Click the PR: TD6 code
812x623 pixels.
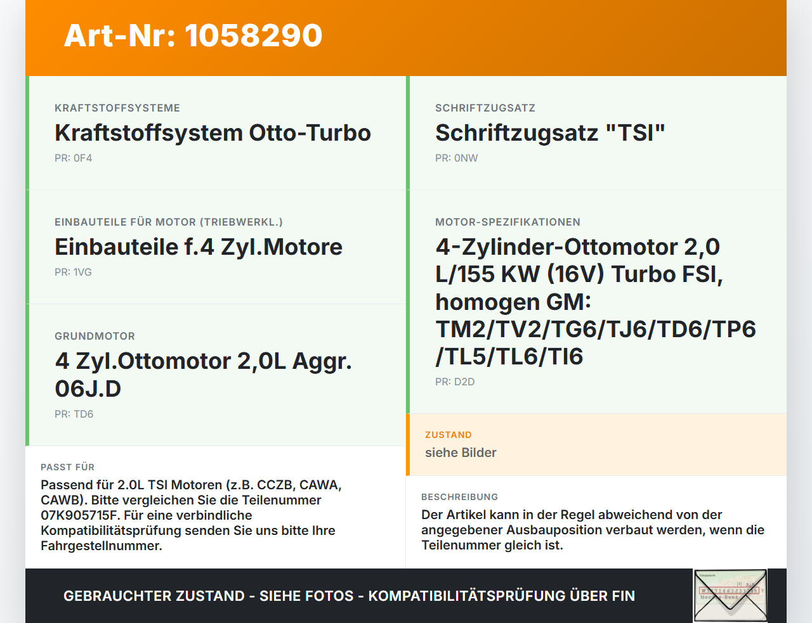(74, 414)
